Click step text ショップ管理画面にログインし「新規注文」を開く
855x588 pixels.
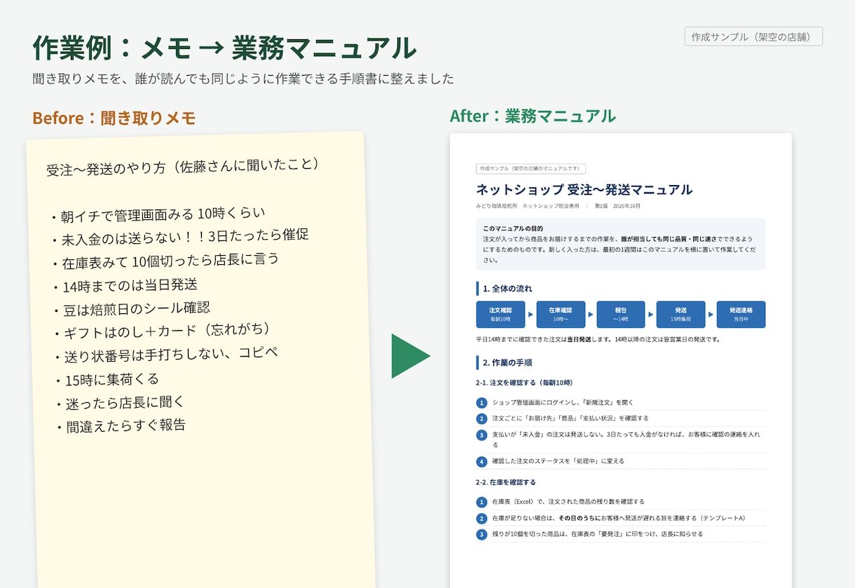[x=563, y=403]
